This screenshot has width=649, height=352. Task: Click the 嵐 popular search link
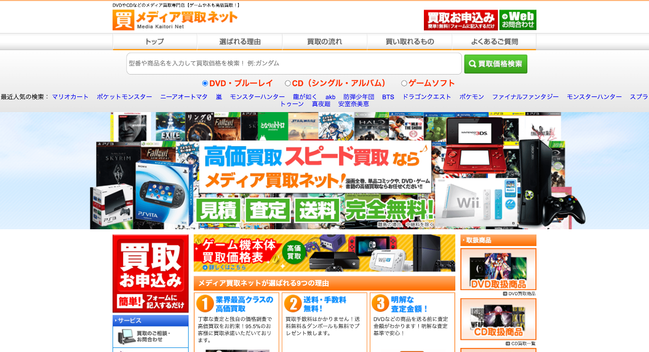point(219,97)
